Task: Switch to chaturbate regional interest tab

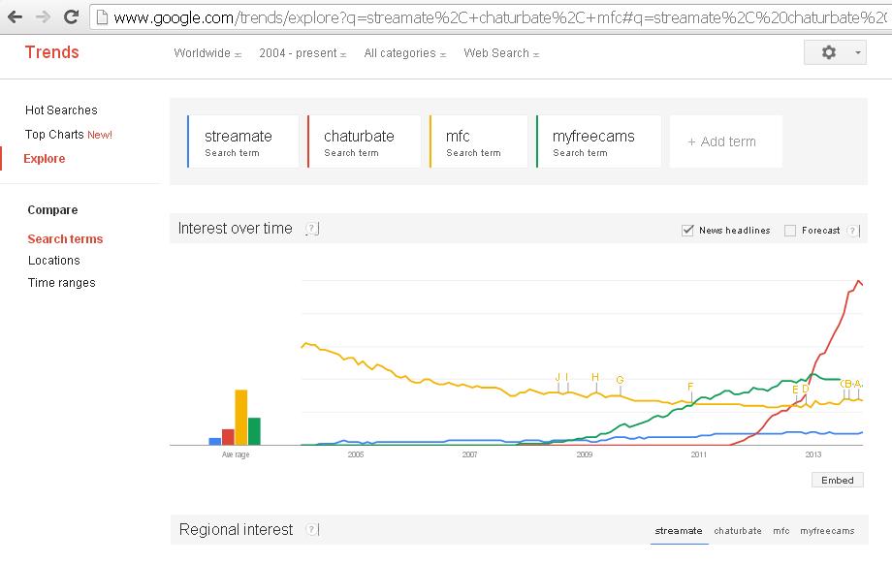Action: tap(737, 531)
